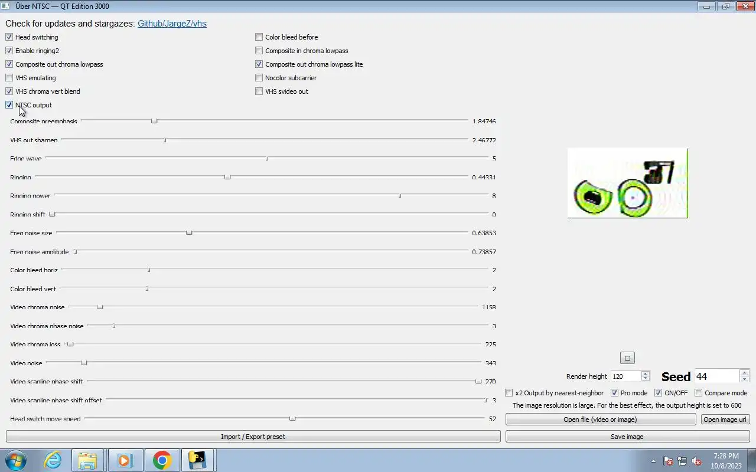Disable the Enable ringing2 checkbox
The height and width of the screenshot is (472, 756).
pyautogui.click(x=9, y=51)
